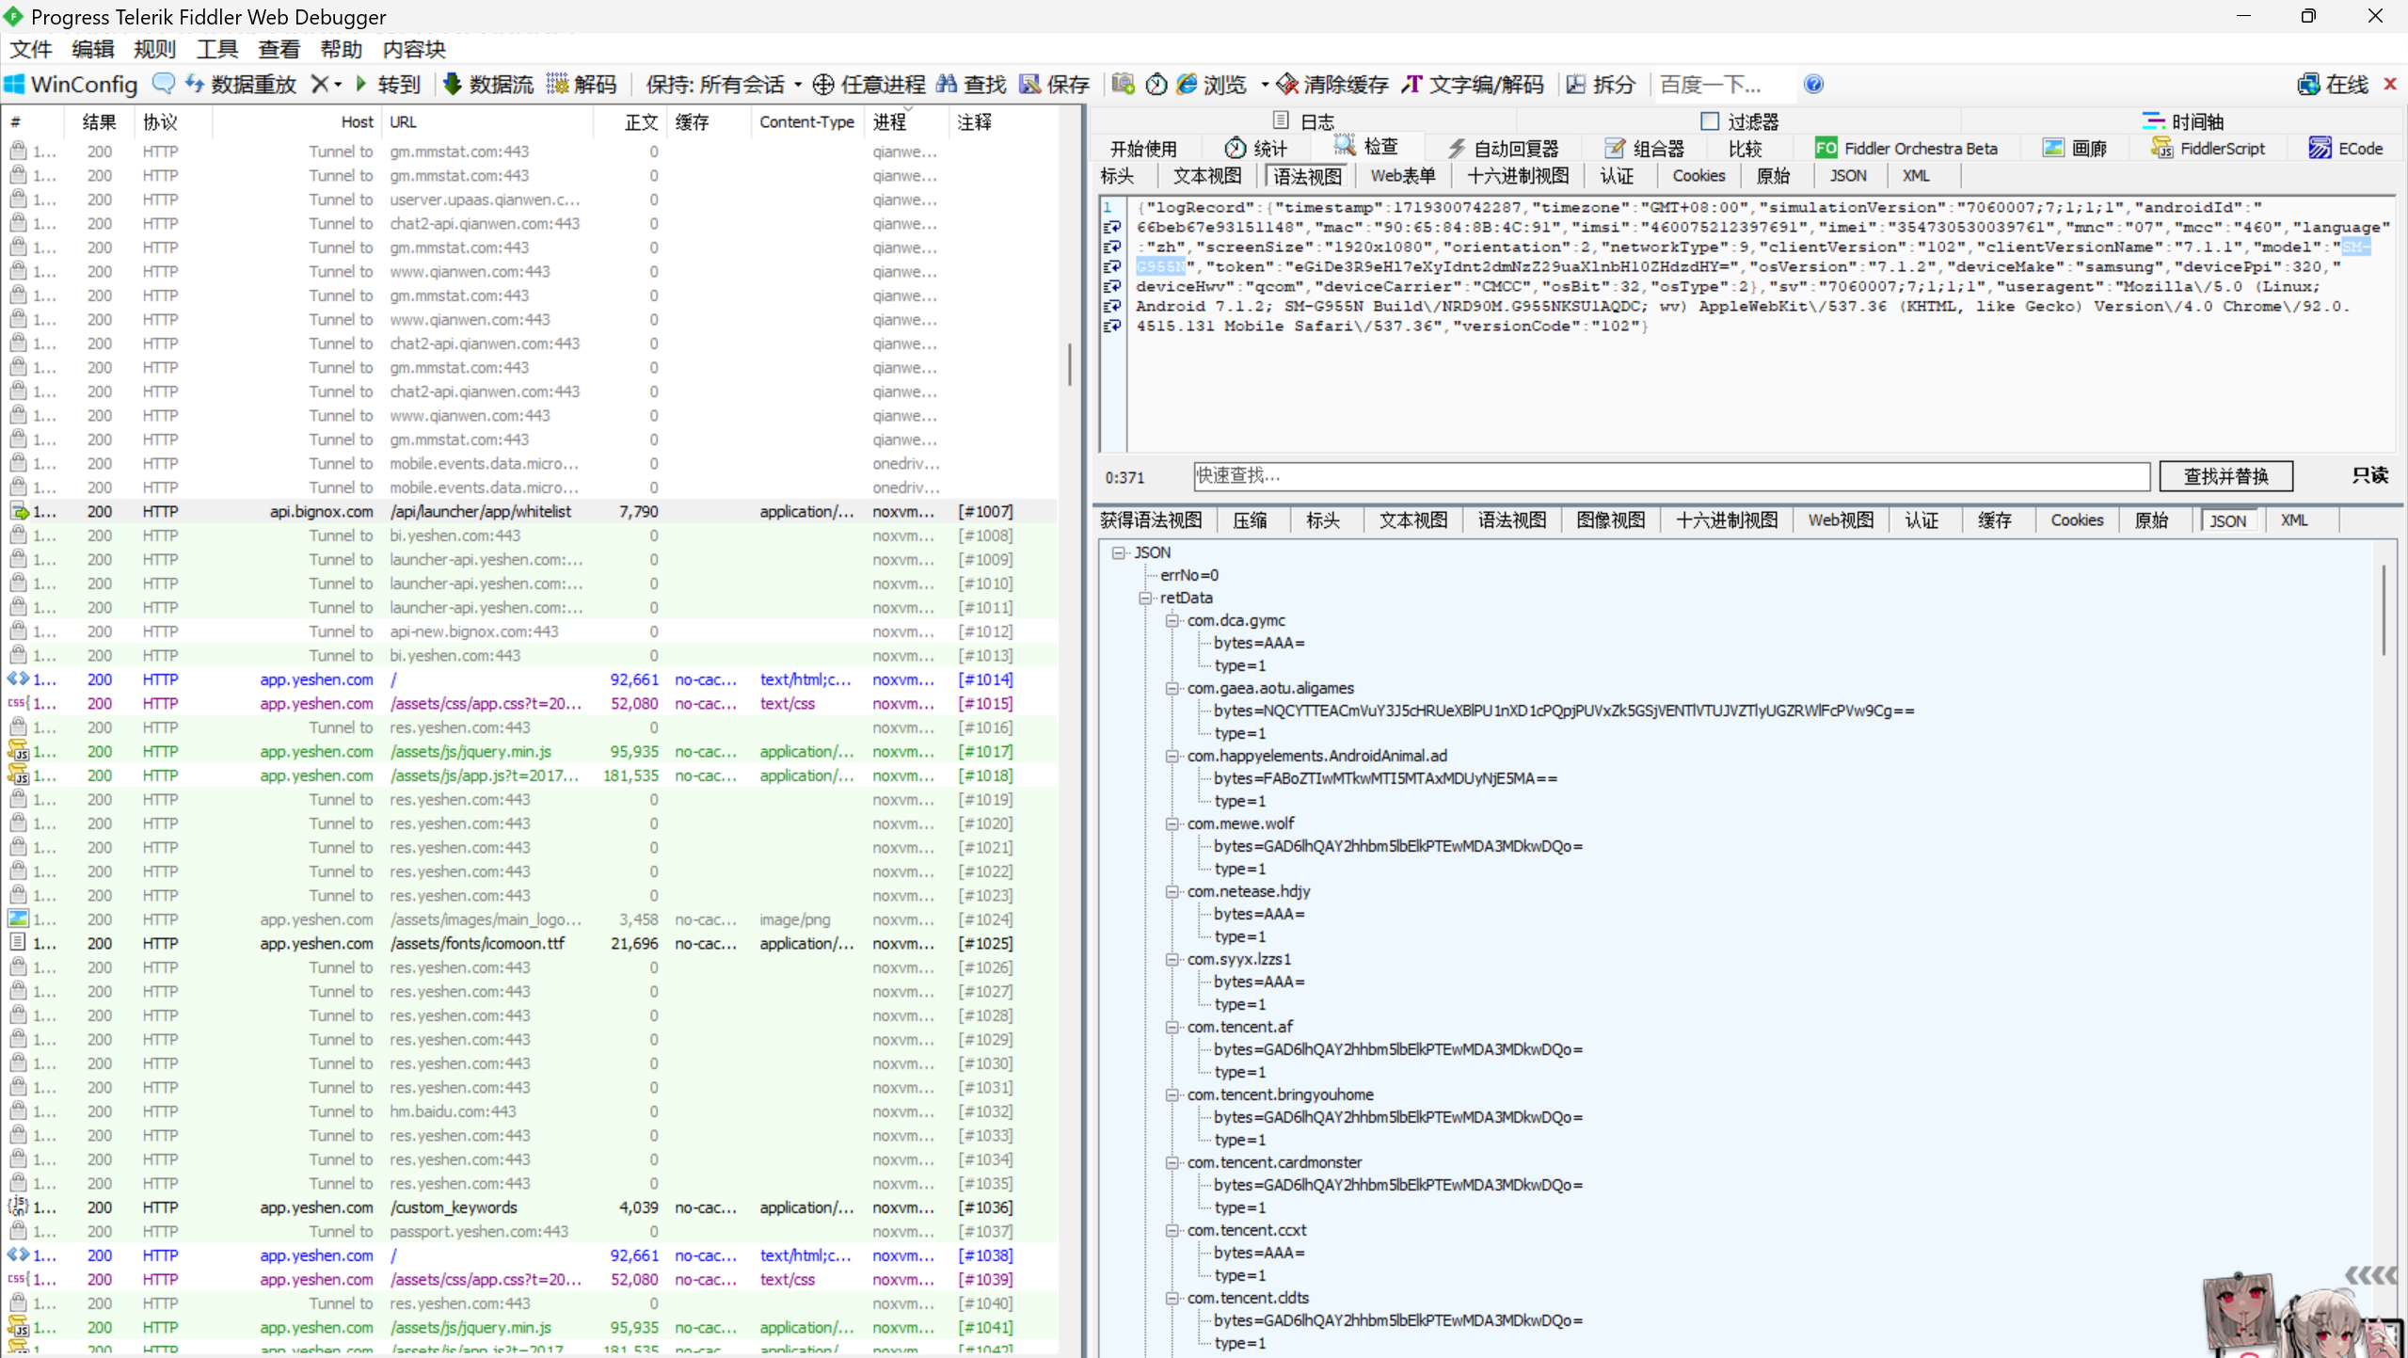The height and width of the screenshot is (1358, 2408).
Task: Click the blue help question icon
Action: (x=1813, y=85)
